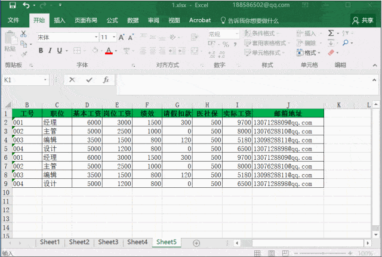The image size is (382, 257).
Task: Open the 条件格式 conditional formatting button
Action: [263, 33]
